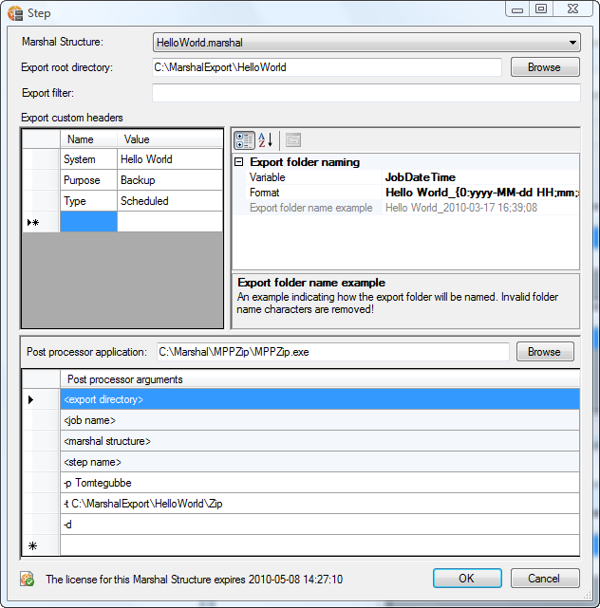Click the Cancel button
600x608 pixels.
coord(545,579)
